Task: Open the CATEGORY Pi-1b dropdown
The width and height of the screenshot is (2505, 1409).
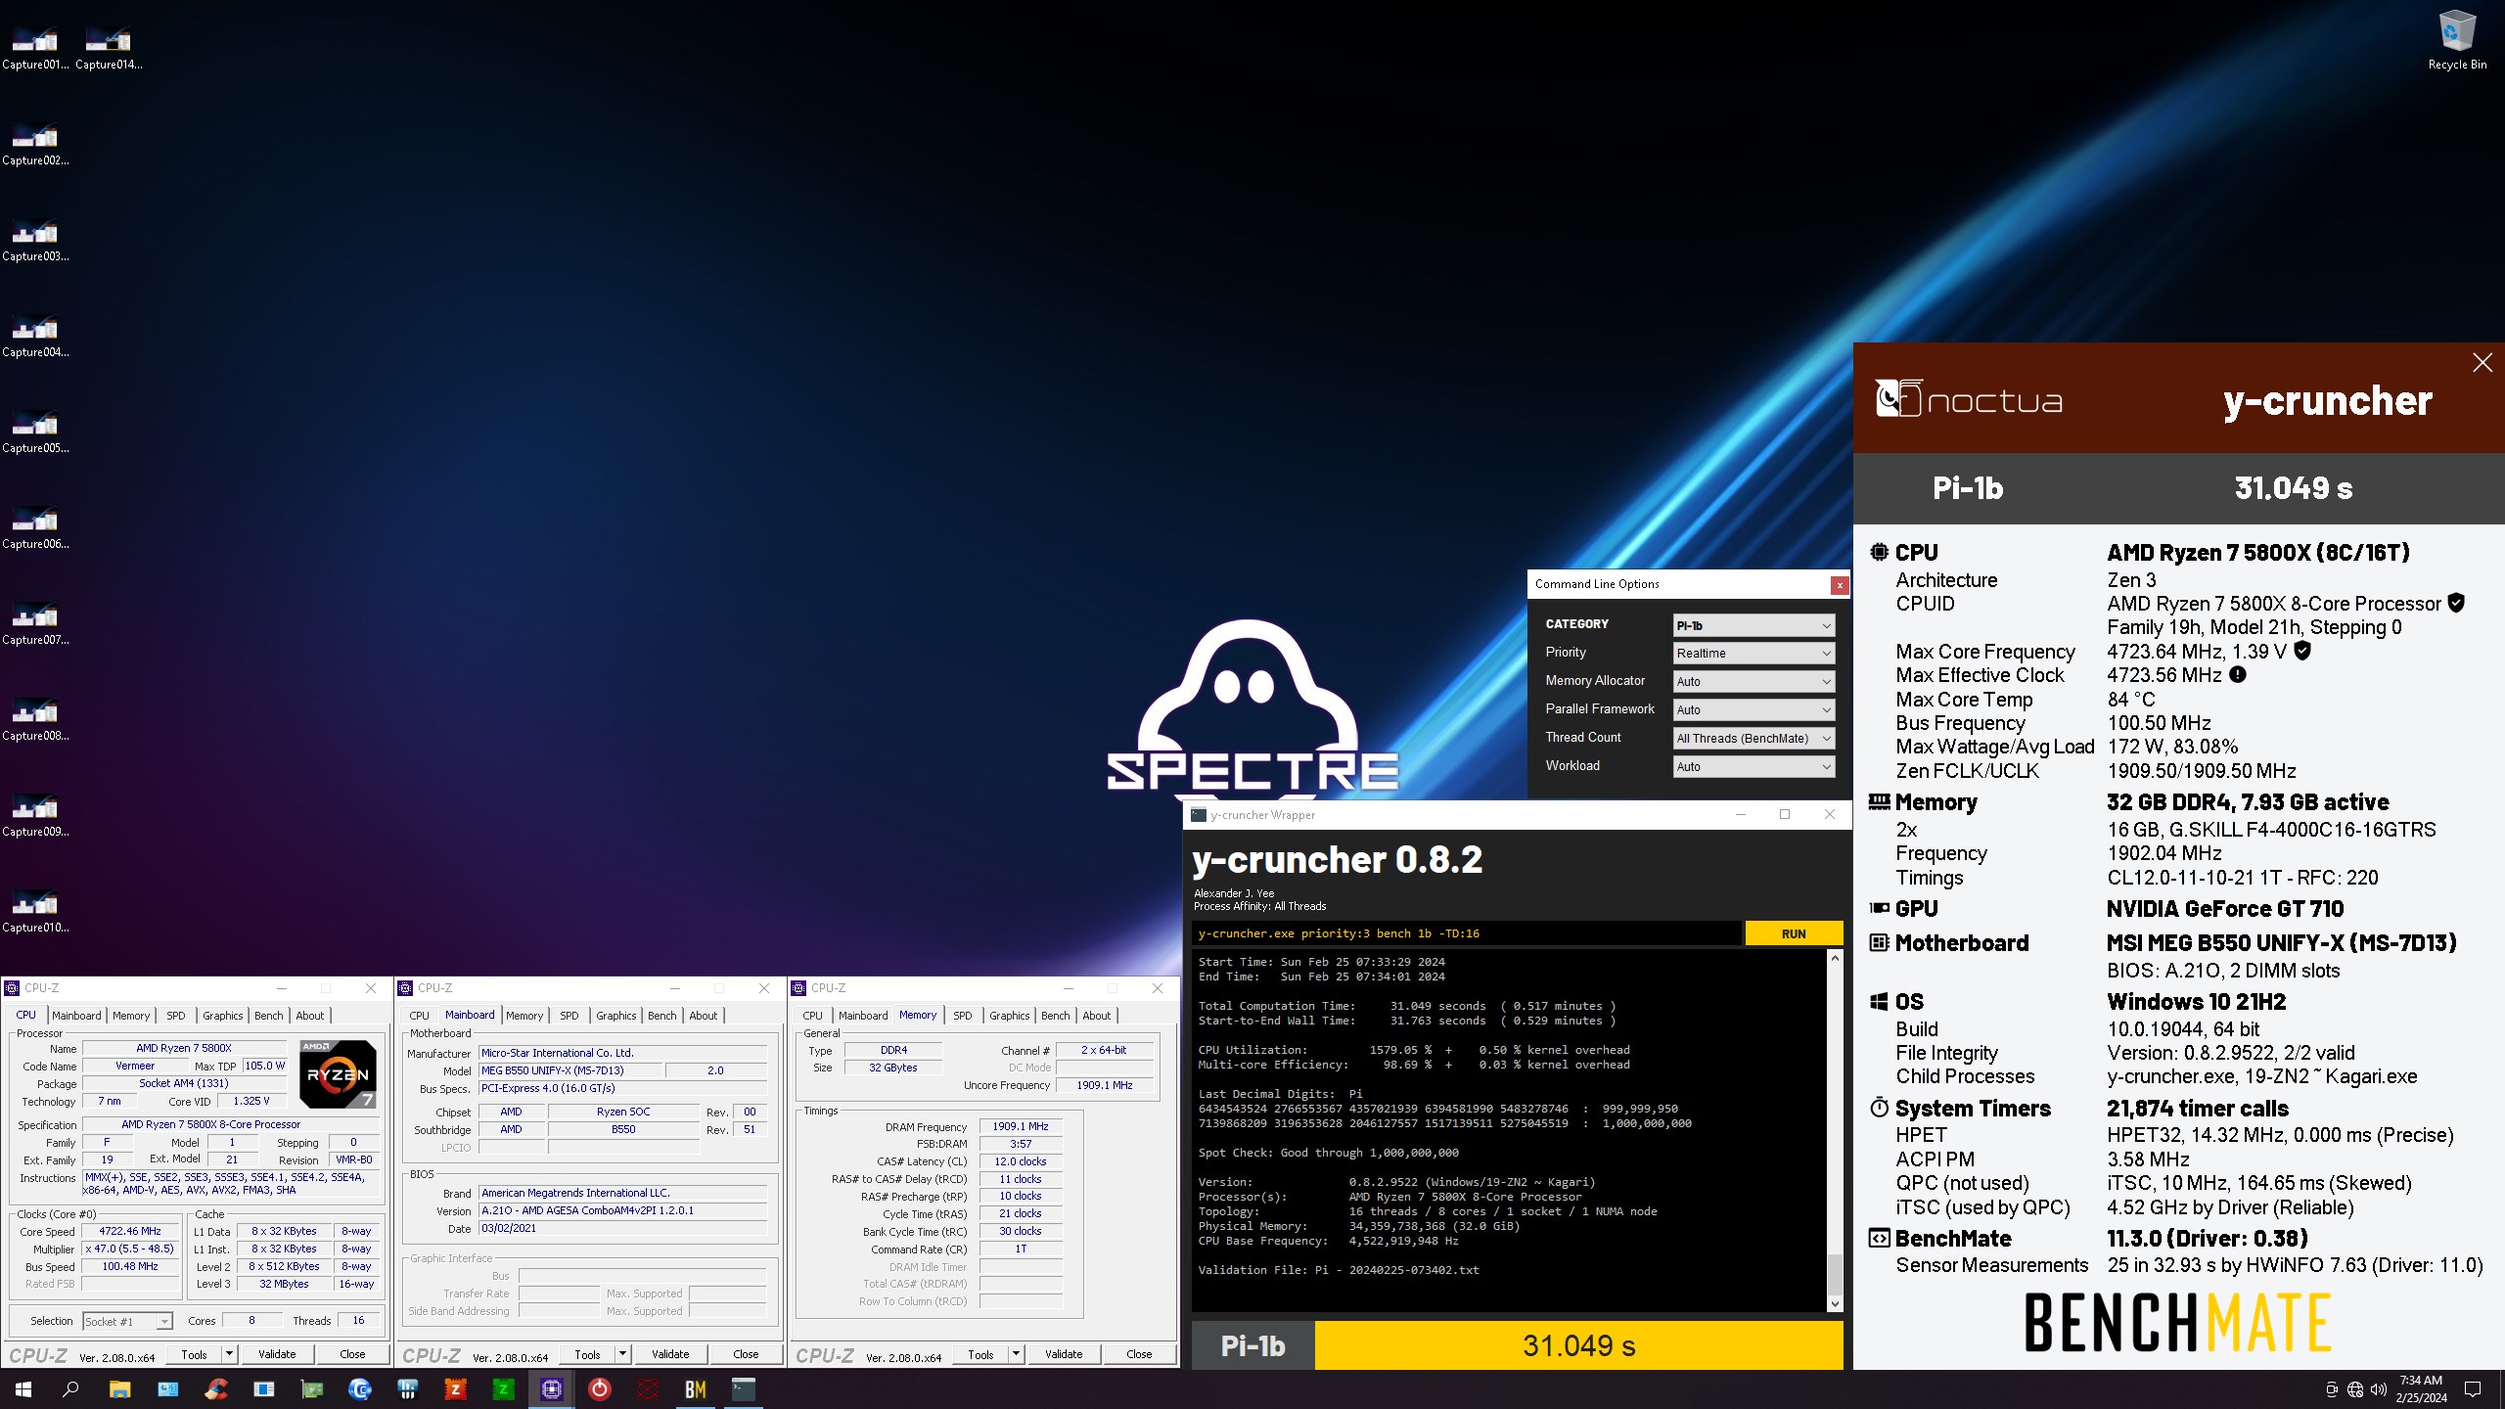Action: coord(1753,625)
